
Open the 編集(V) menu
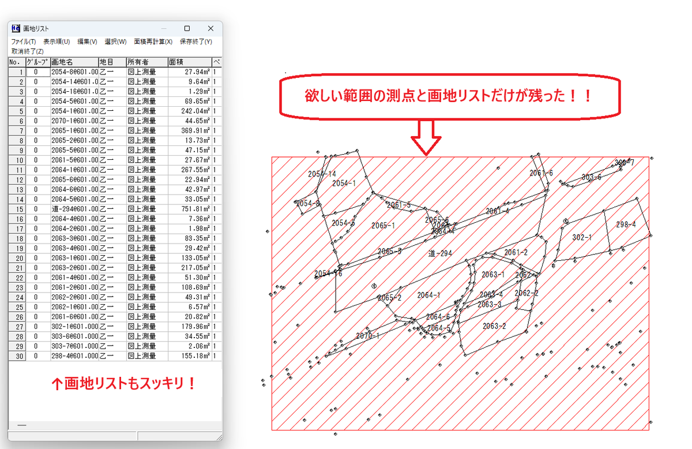tap(87, 42)
